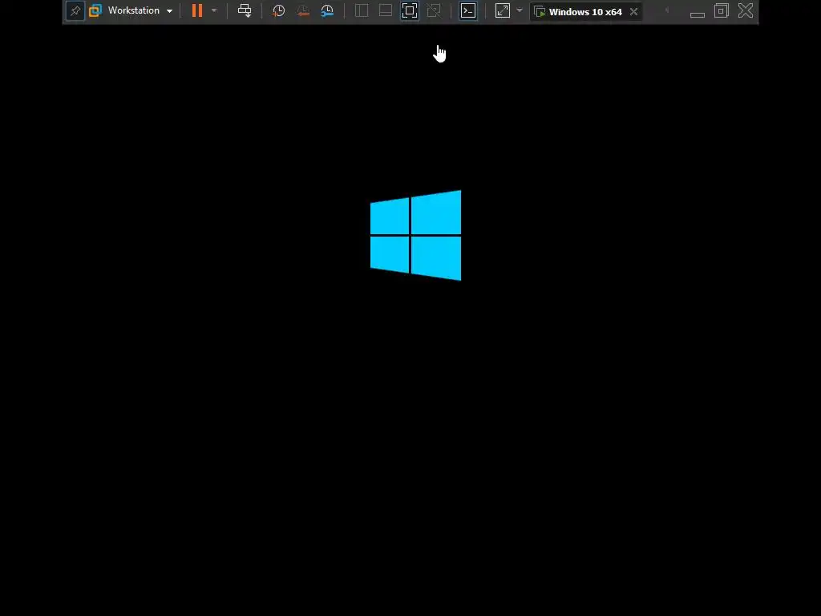Click the previous tab arrow
The image size is (821, 616).
666,10
